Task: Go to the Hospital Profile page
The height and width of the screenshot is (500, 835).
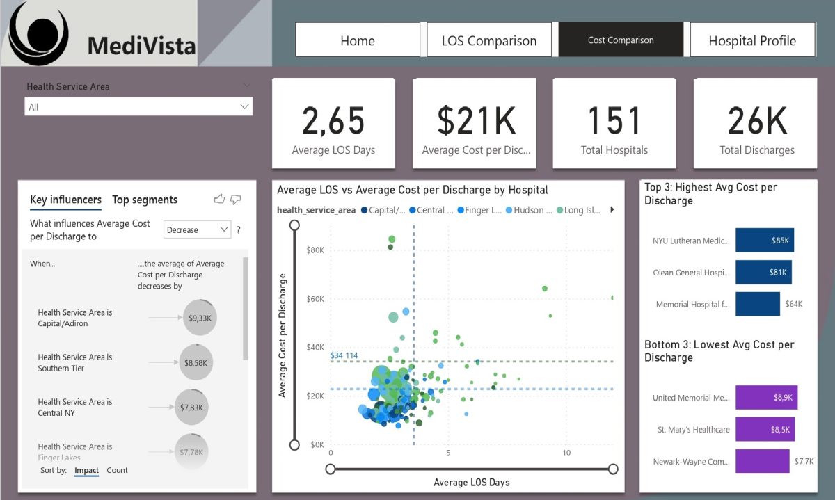Action: coord(752,40)
